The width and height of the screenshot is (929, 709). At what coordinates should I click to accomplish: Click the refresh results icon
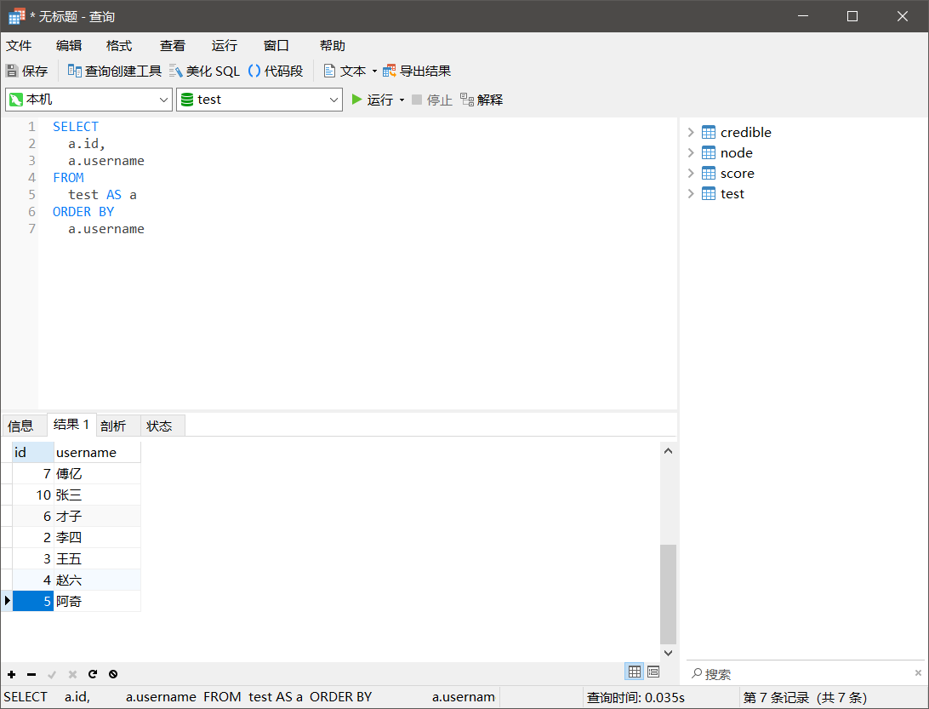(93, 674)
